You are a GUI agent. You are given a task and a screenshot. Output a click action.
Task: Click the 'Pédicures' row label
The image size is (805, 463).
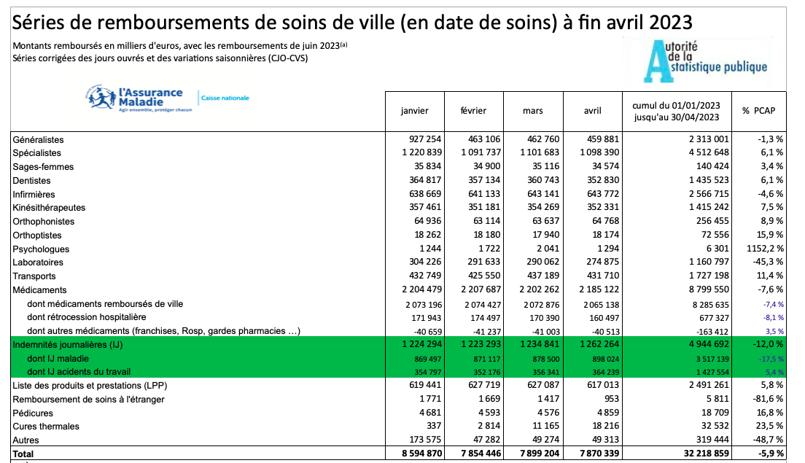tap(32, 413)
